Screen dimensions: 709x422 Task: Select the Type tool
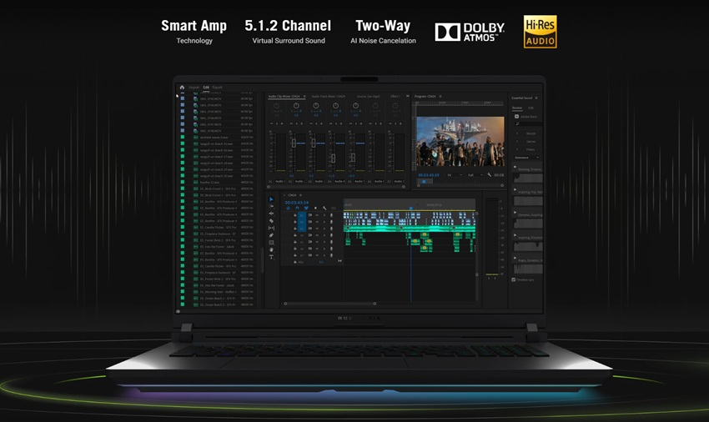[x=271, y=257]
